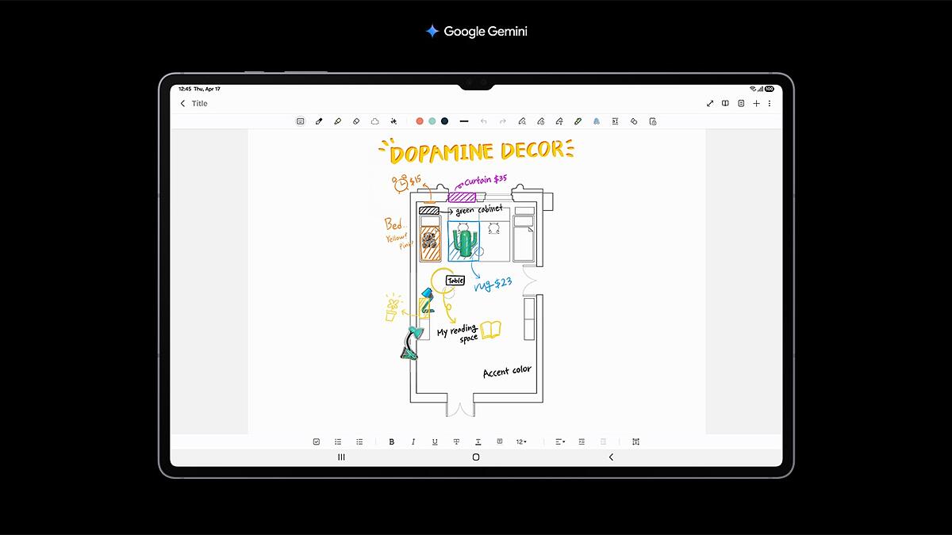Toggle bold text formatting

[x=391, y=441]
